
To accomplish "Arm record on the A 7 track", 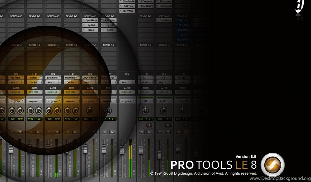I will click(149, 125).
